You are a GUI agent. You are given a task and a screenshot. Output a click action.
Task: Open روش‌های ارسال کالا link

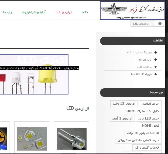point(139,52)
